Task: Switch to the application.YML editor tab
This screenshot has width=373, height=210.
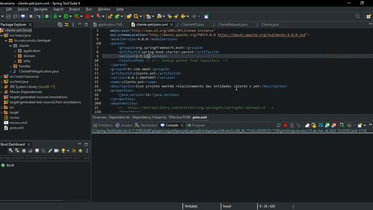Action: (x=108, y=24)
